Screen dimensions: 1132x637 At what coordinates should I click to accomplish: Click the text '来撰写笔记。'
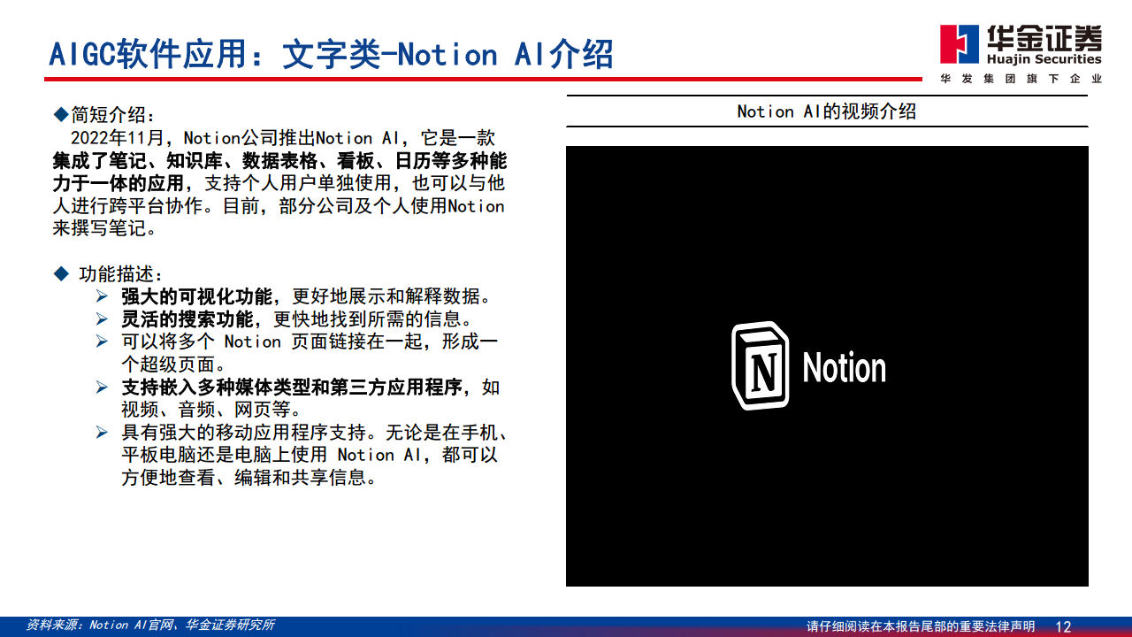105,229
